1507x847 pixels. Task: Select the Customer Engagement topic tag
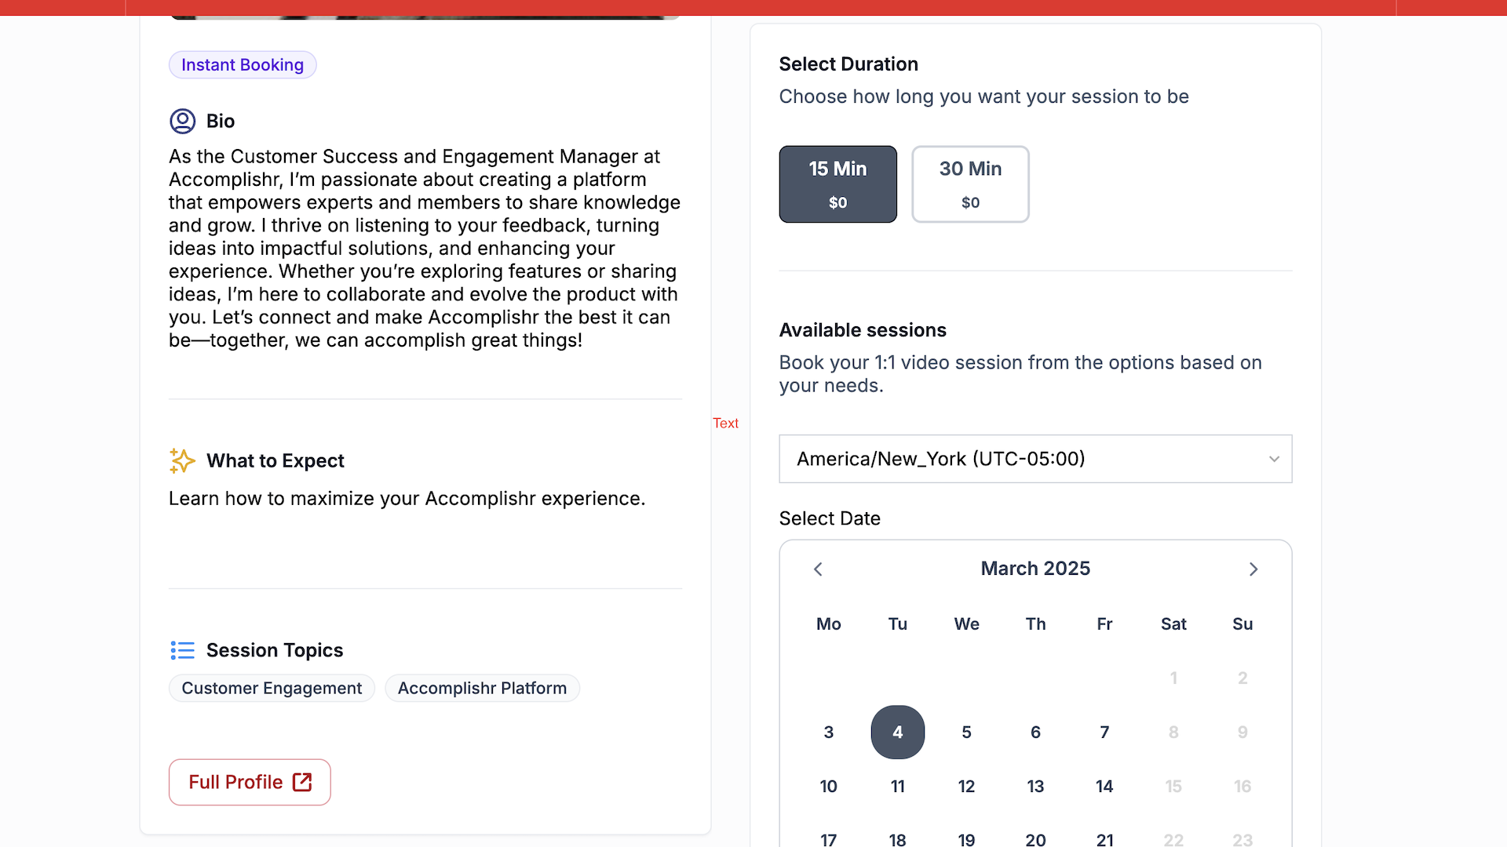pos(272,688)
